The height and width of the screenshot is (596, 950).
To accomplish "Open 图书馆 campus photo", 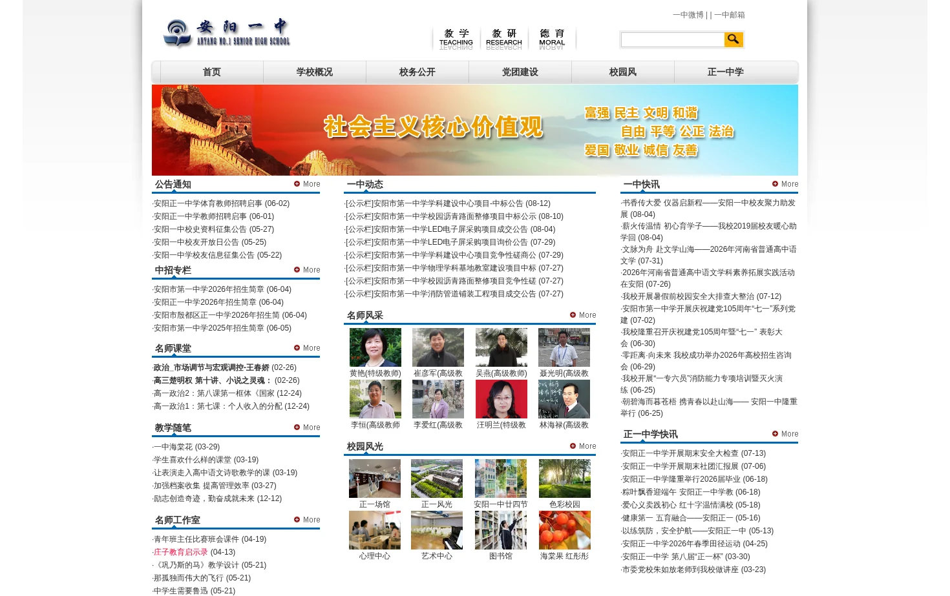I will pos(501,530).
